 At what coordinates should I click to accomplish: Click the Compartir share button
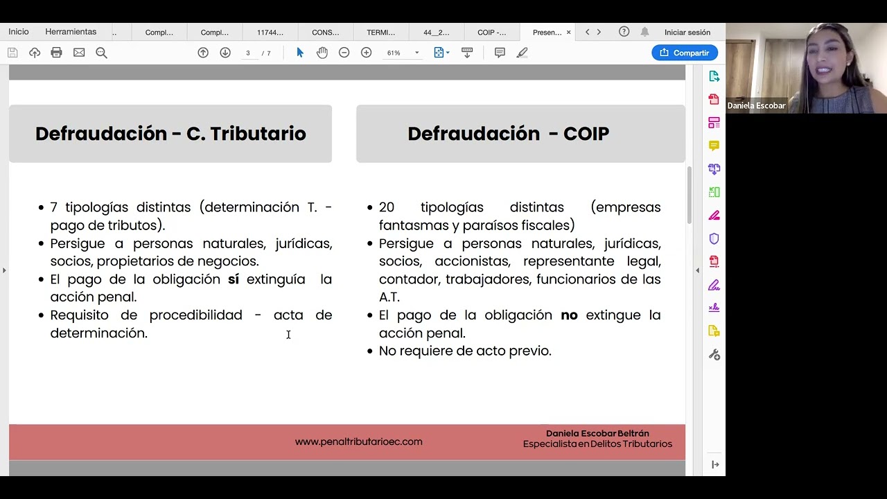click(685, 53)
